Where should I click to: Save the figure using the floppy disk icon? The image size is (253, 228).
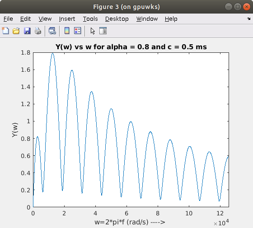27,31
